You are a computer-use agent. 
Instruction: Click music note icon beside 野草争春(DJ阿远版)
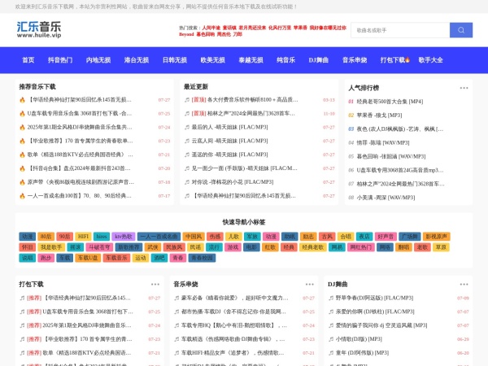[331, 298]
